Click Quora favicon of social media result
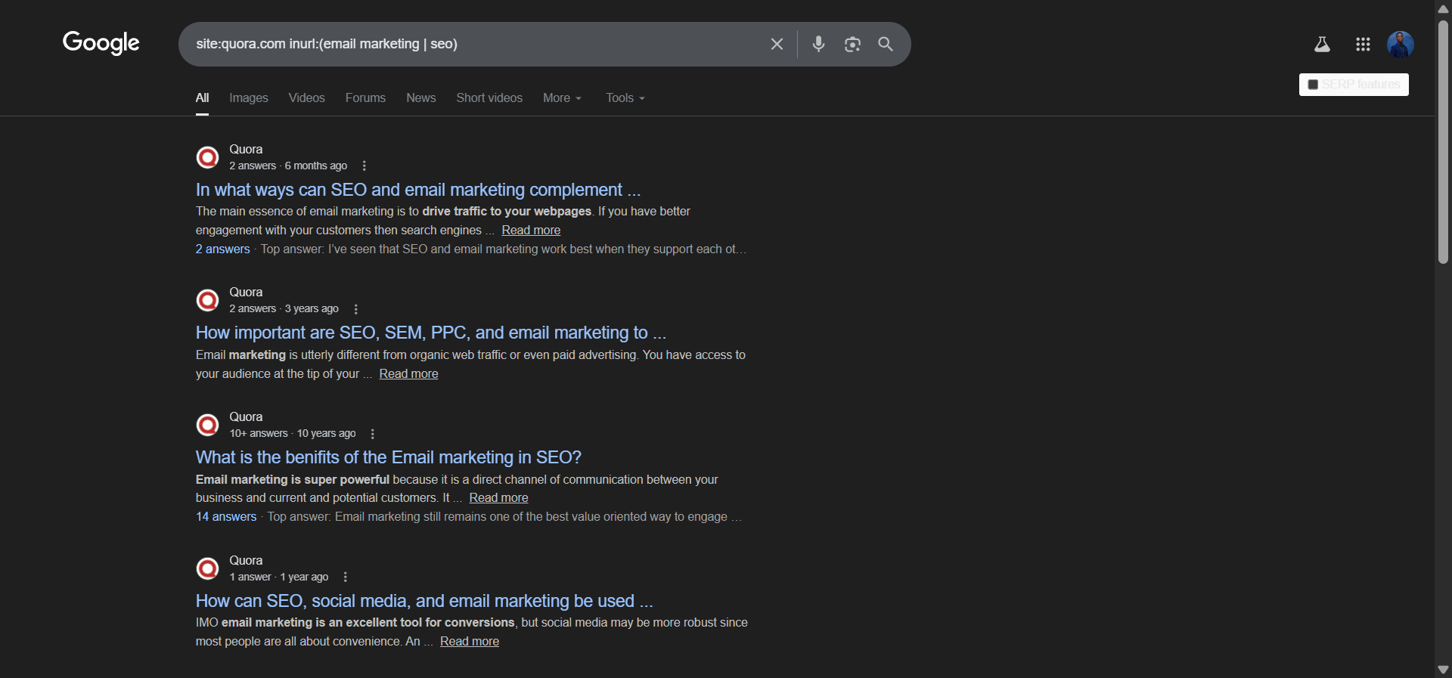This screenshot has width=1452, height=678. 207,568
